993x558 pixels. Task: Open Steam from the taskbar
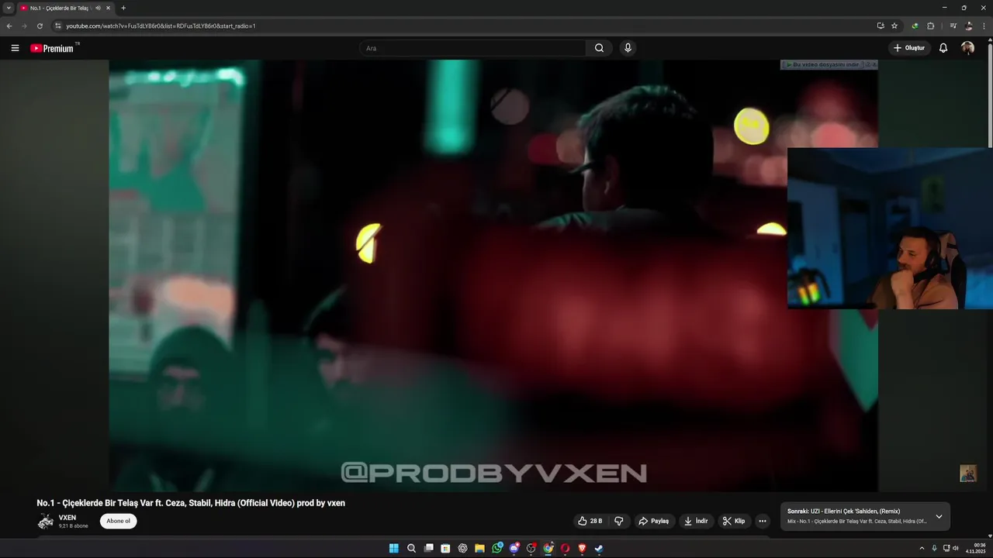coord(599,548)
